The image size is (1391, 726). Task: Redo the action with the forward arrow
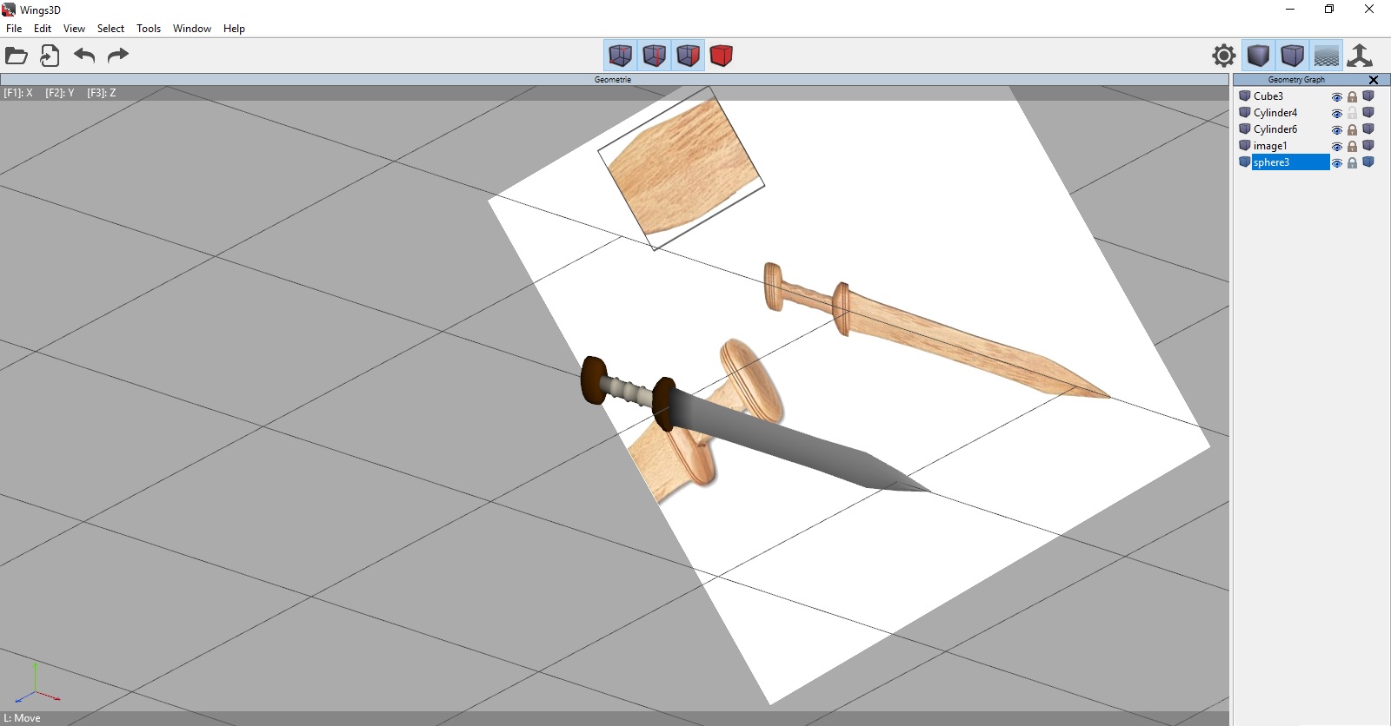[117, 56]
